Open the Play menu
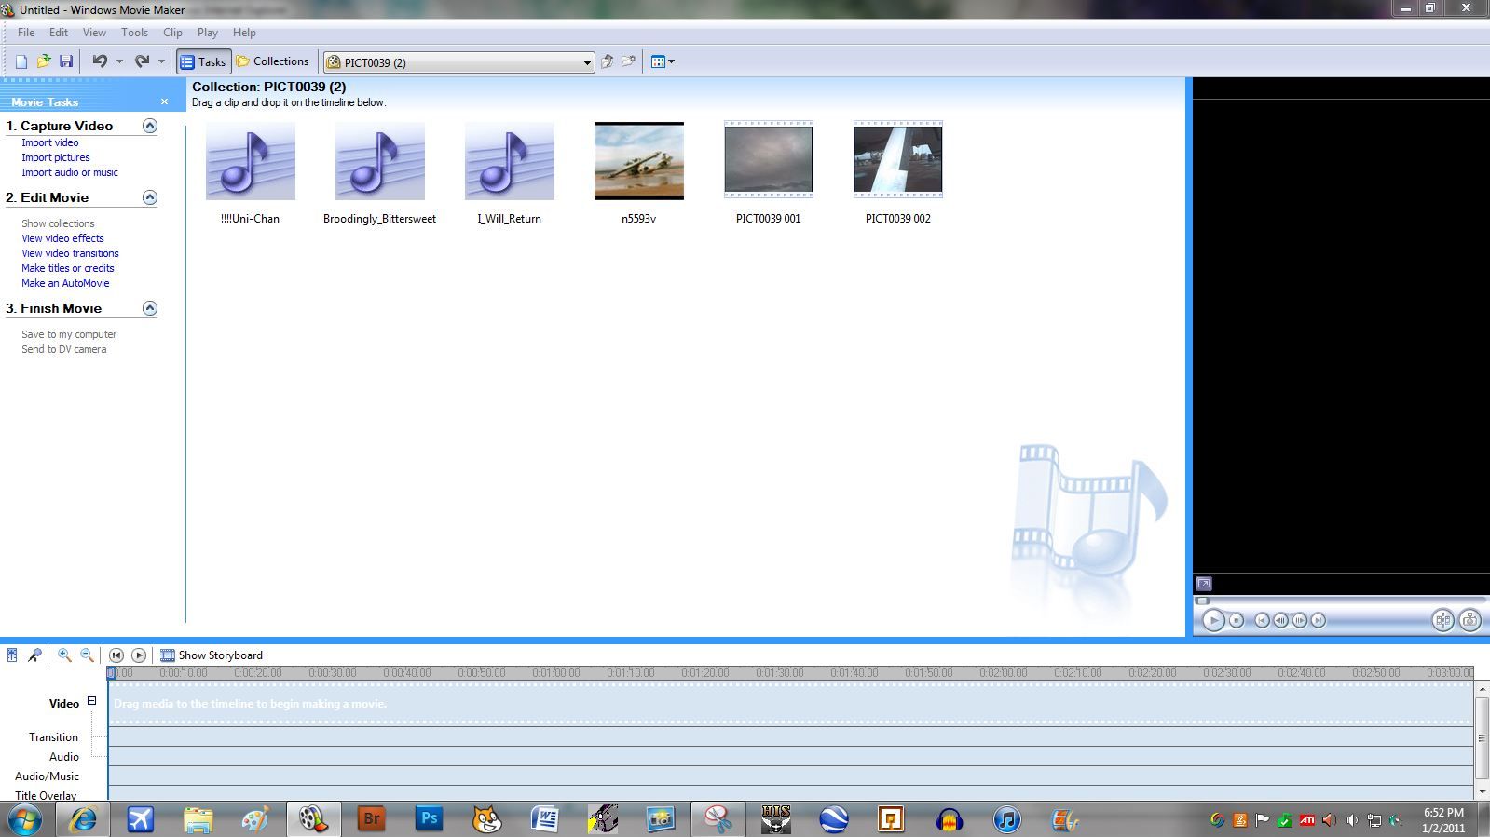Viewport: 1490px width, 837px height. tap(207, 33)
